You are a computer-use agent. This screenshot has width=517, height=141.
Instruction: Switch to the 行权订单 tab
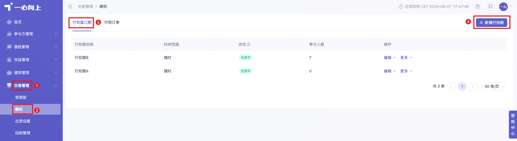pyautogui.click(x=112, y=22)
